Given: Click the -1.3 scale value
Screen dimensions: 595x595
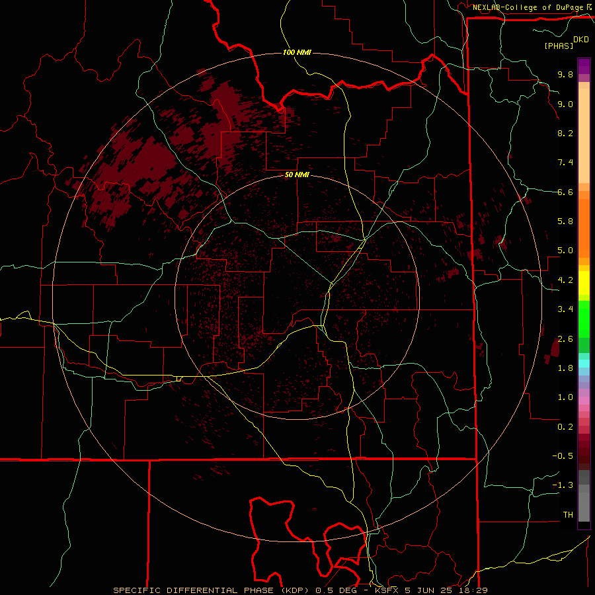Looking at the screenshot, I should (x=563, y=486).
